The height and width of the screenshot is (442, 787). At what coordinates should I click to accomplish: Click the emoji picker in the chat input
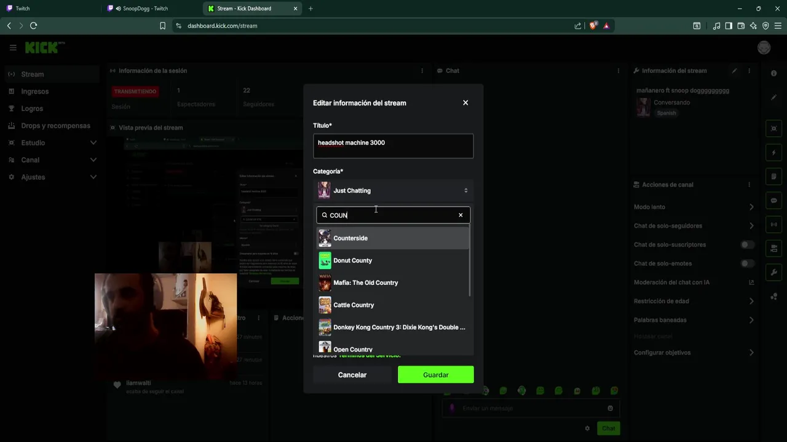click(610, 408)
